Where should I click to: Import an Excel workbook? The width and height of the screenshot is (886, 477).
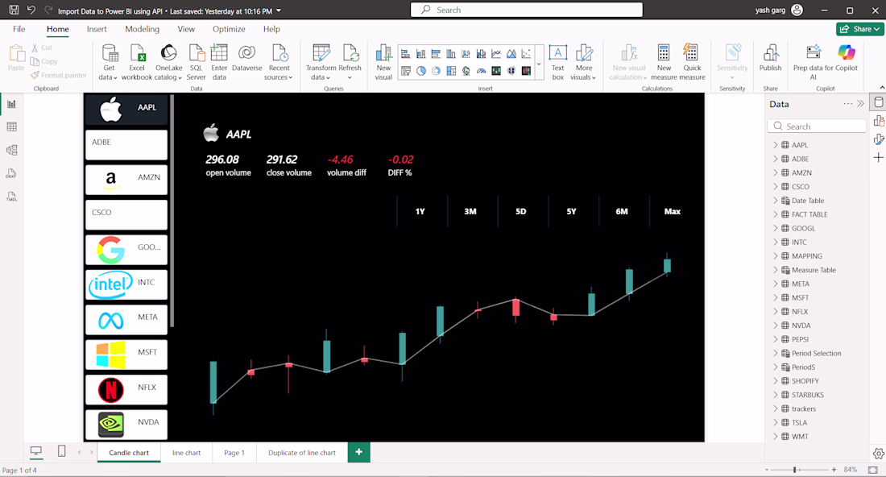[137, 62]
